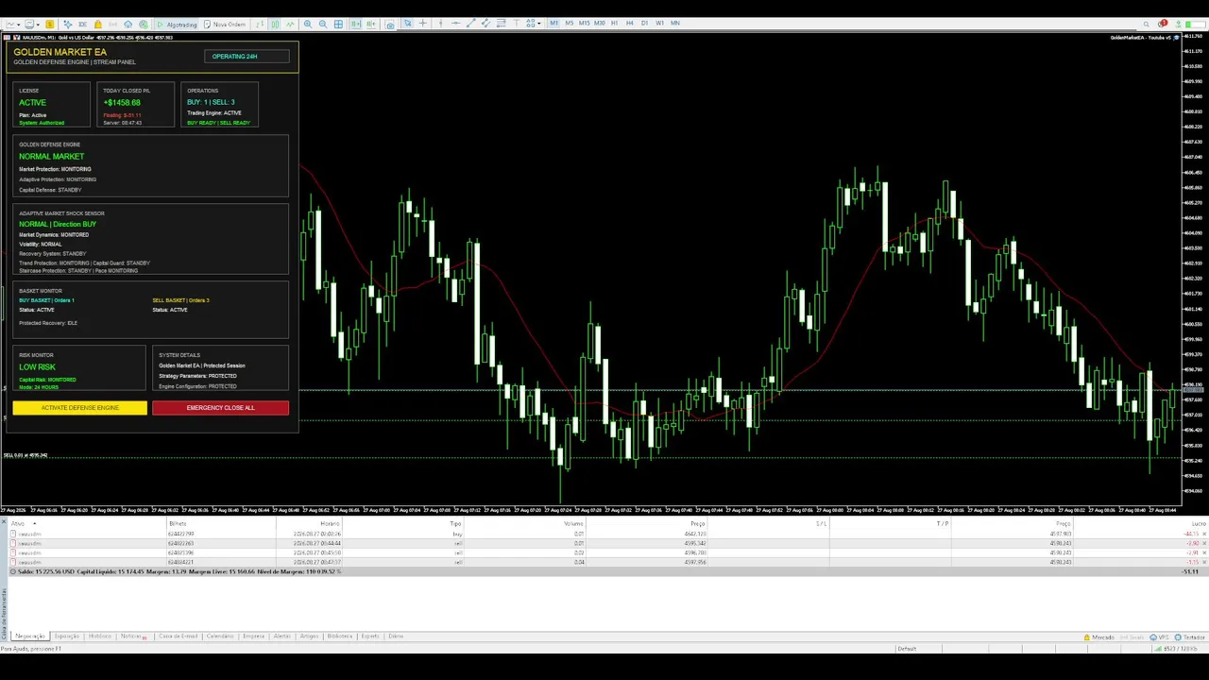Click the connection status bars indicator
The height and width of the screenshot is (680, 1209).
[1159, 649]
